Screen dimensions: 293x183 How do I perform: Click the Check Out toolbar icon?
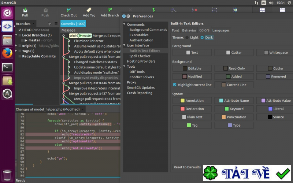tap(68, 10)
